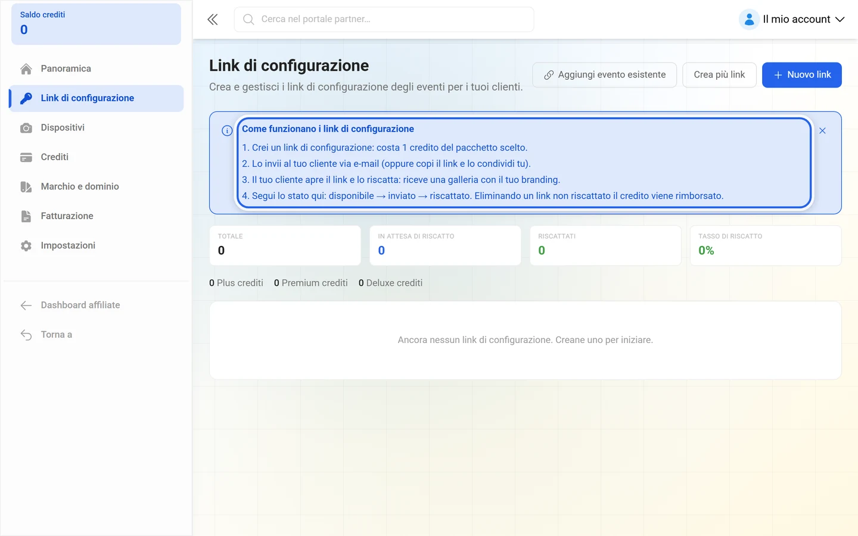Click into the Cerca nel portale partner search field

coord(384,20)
